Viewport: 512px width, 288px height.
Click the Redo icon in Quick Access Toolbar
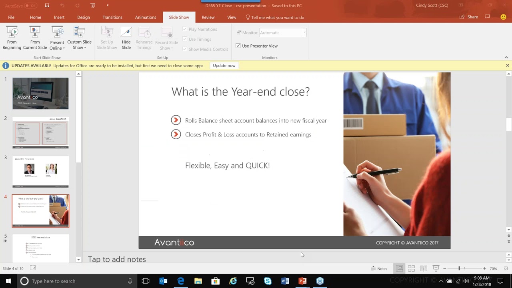[78, 6]
